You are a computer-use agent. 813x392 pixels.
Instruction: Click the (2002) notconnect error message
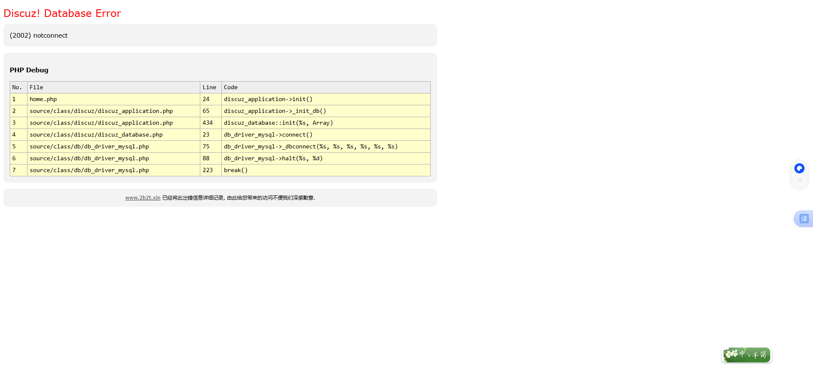[x=39, y=36]
